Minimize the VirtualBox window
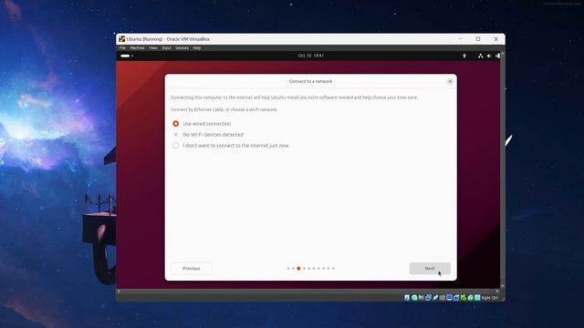 (461, 39)
